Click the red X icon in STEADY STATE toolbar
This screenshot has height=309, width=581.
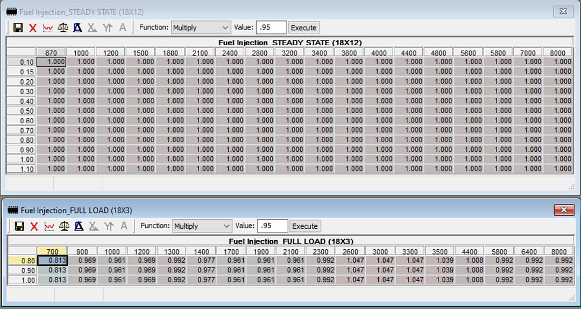point(33,28)
